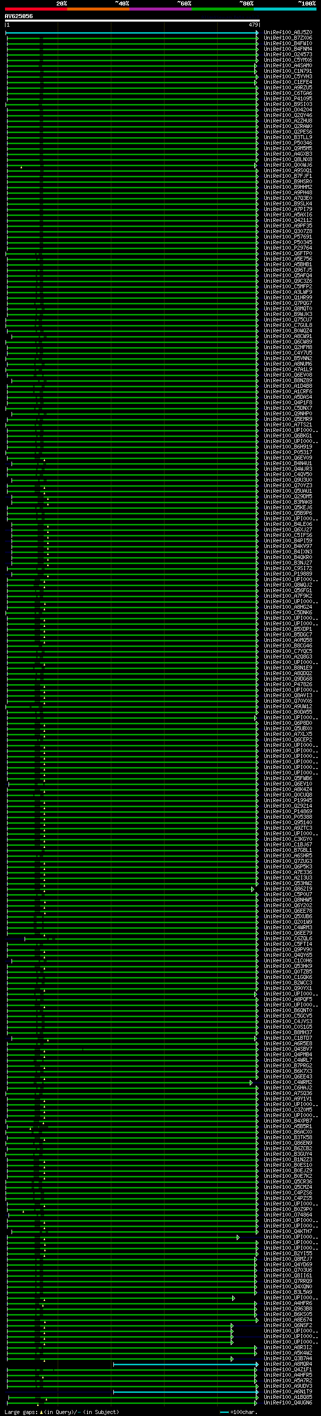Click the purple ~60% legend segment
This screenshot has height=1416, width=321.
161,9
